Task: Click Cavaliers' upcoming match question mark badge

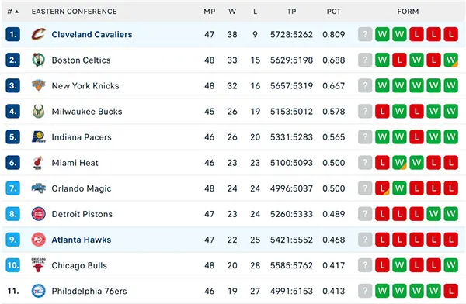Action: [365, 34]
